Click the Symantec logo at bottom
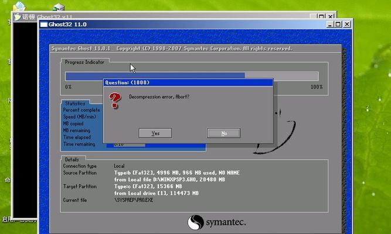Screen dimensions: 391x234 [x=216, y=222]
